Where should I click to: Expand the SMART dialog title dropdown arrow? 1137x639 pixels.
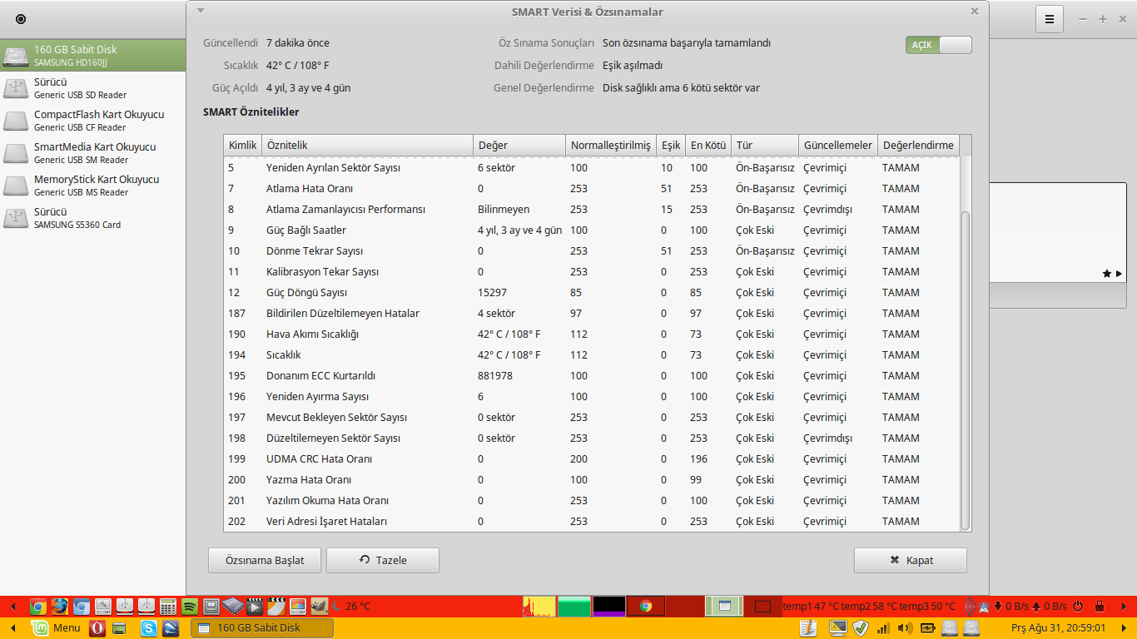[x=201, y=11]
